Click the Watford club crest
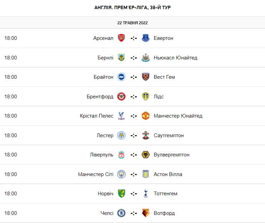This screenshot has height=223, width=265. pos(145,213)
